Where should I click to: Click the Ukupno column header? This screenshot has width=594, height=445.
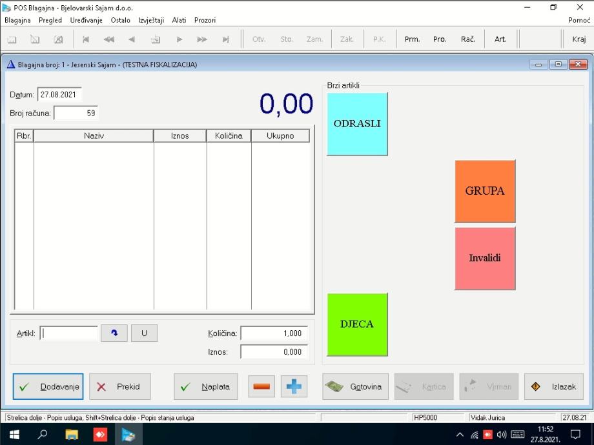[280, 136]
